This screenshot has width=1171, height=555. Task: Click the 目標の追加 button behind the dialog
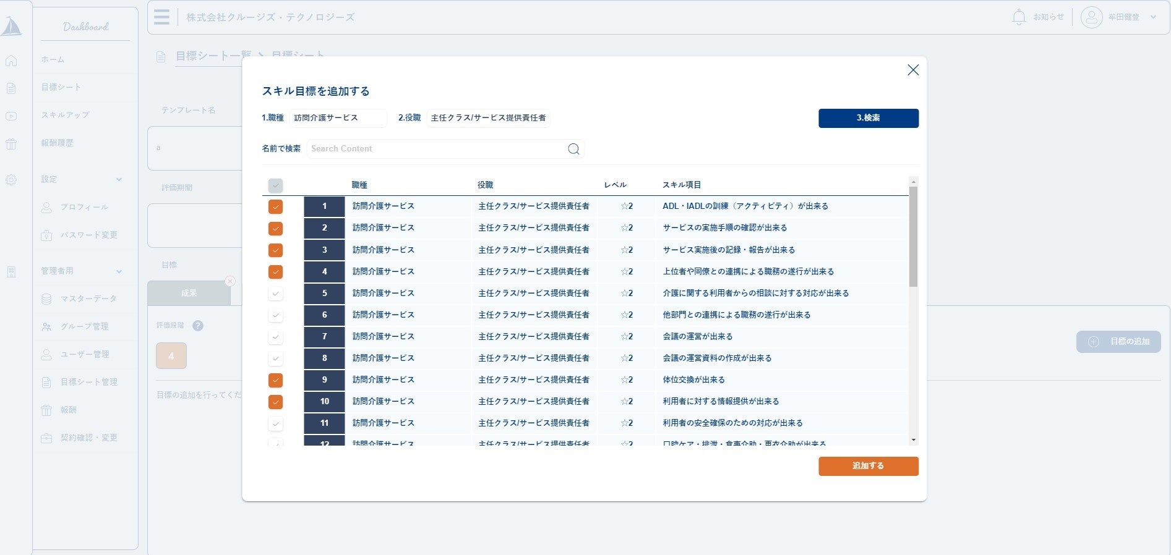[x=1118, y=342]
